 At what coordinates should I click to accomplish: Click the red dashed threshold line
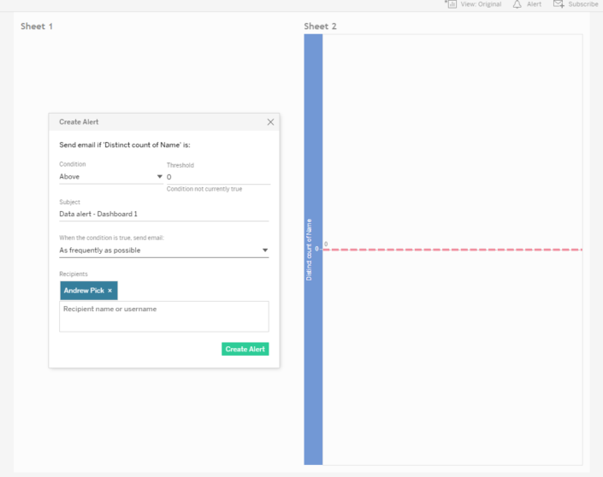coord(452,250)
